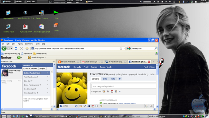Open the Perkenalan bookmark
The image size is (209, 118).
[x=27, y=54]
